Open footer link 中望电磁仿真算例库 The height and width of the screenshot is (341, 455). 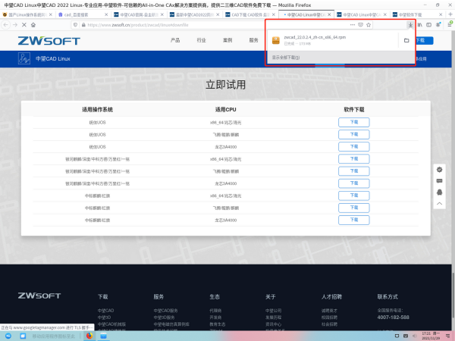[x=171, y=324]
